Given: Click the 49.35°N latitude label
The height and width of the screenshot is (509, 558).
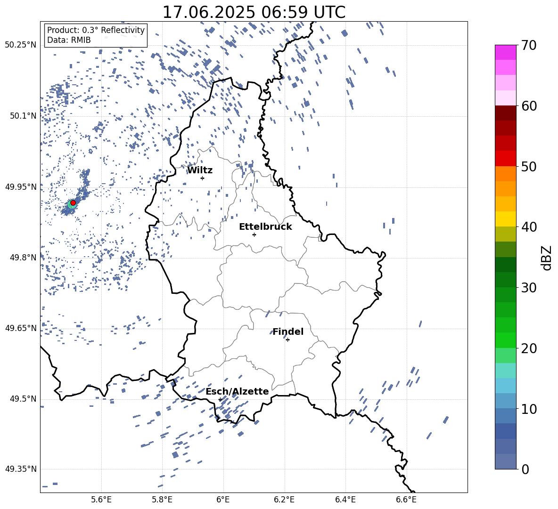Looking at the screenshot, I should (21, 469).
